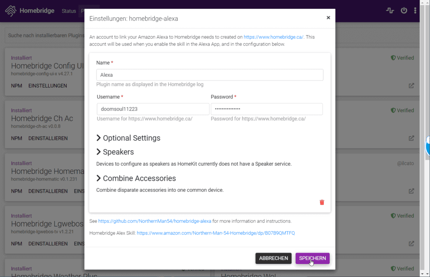The height and width of the screenshot is (277, 430).
Task: Click the Homebridge Config UI plugin title
Action: point(47,66)
